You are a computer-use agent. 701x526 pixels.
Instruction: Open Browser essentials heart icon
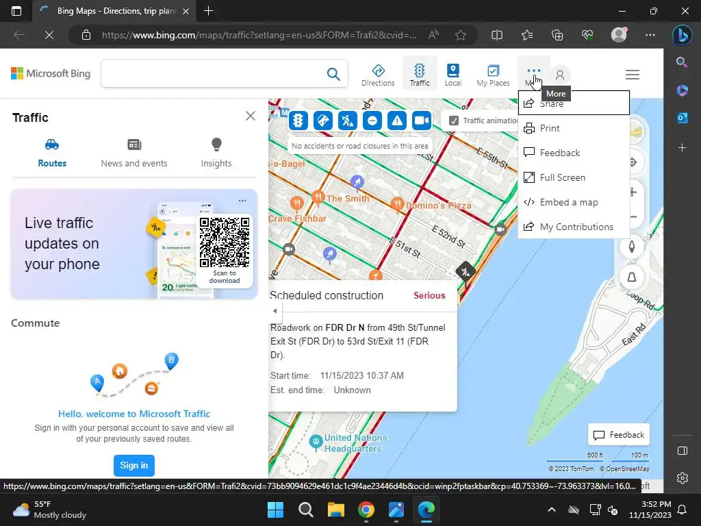pyautogui.click(x=587, y=35)
